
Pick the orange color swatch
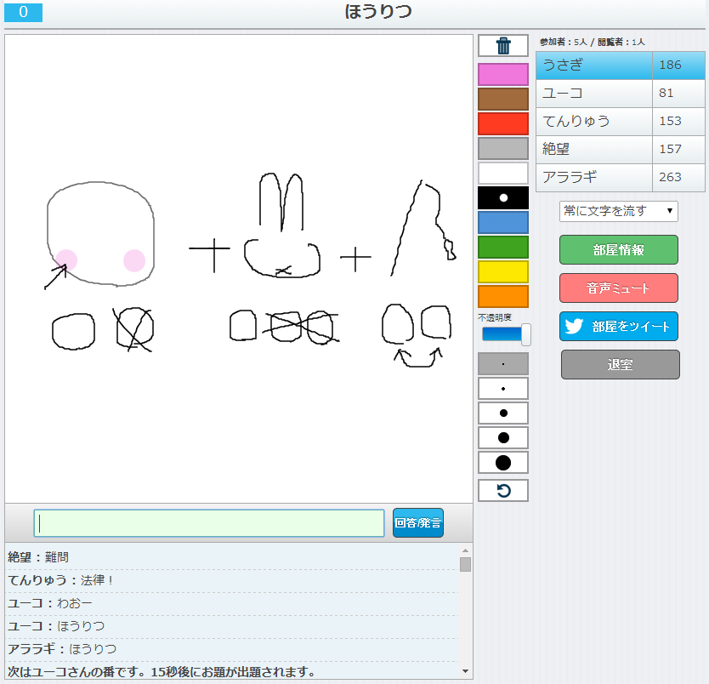click(502, 297)
